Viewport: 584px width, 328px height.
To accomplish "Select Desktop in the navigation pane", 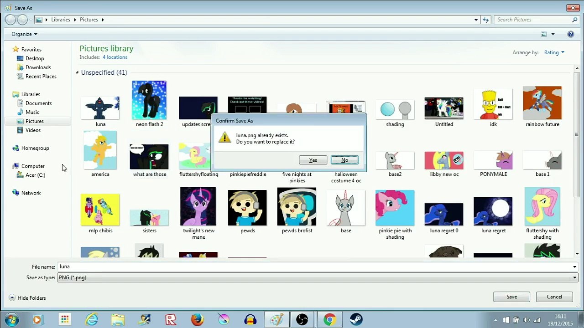I will [x=31, y=58].
